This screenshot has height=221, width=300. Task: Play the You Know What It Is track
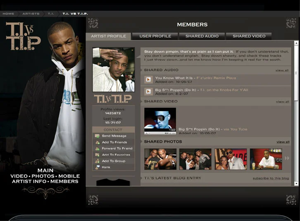(x=148, y=79)
